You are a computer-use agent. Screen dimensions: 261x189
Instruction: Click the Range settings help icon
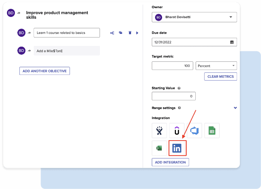[179, 108]
